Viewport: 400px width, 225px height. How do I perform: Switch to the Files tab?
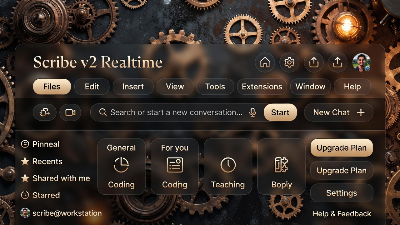[x=52, y=87]
